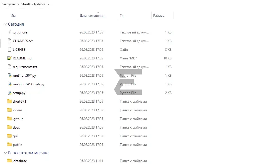Click the Ранее в этом месяце heading

click(x=28, y=153)
